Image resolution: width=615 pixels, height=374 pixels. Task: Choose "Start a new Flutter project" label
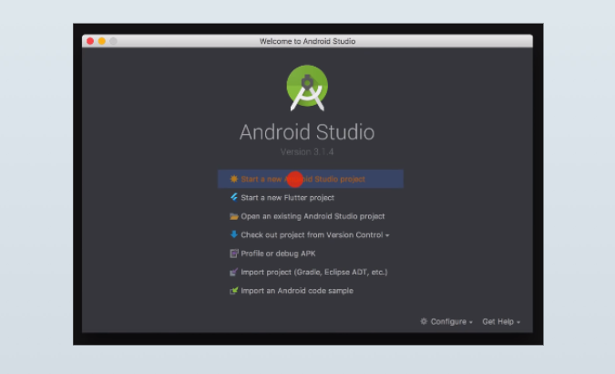287,197
